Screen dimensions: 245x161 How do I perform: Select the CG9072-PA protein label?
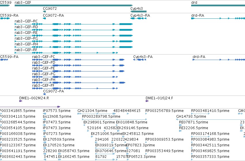tap(54, 91)
